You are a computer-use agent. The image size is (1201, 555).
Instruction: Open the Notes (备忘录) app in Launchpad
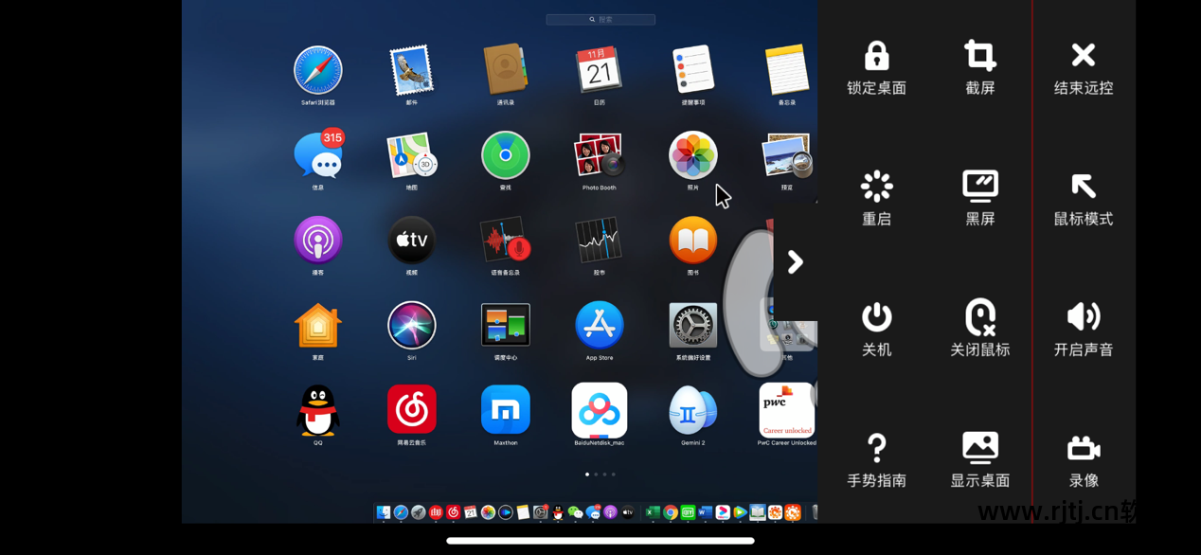tap(786, 70)
